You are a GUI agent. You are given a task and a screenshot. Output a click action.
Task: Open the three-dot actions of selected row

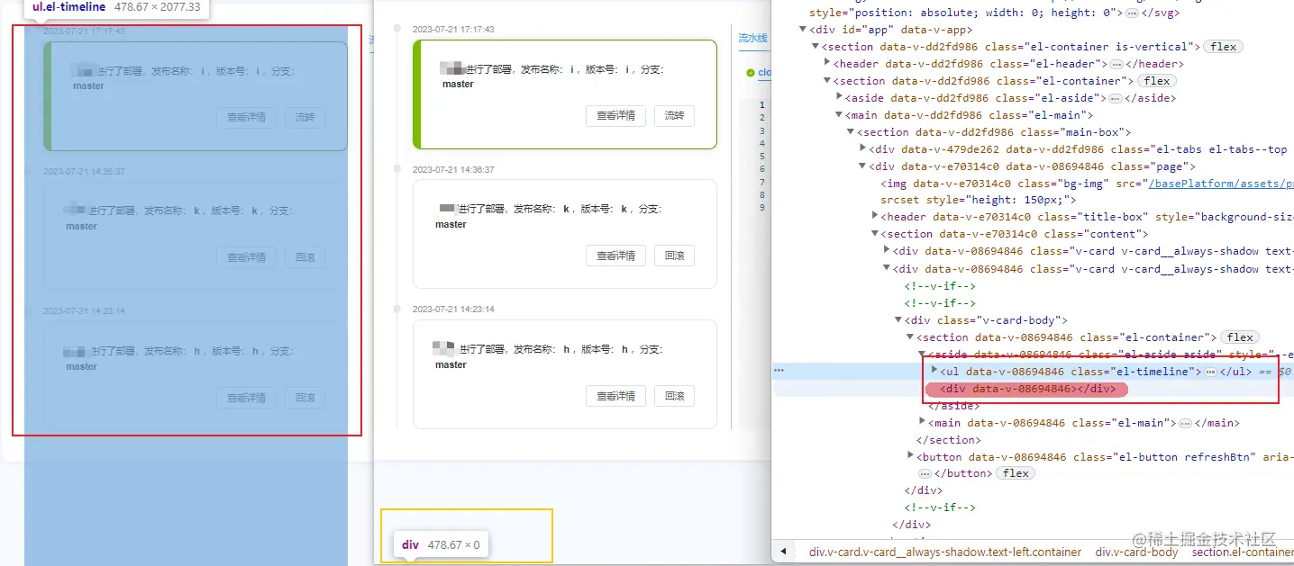pos(779,371)
